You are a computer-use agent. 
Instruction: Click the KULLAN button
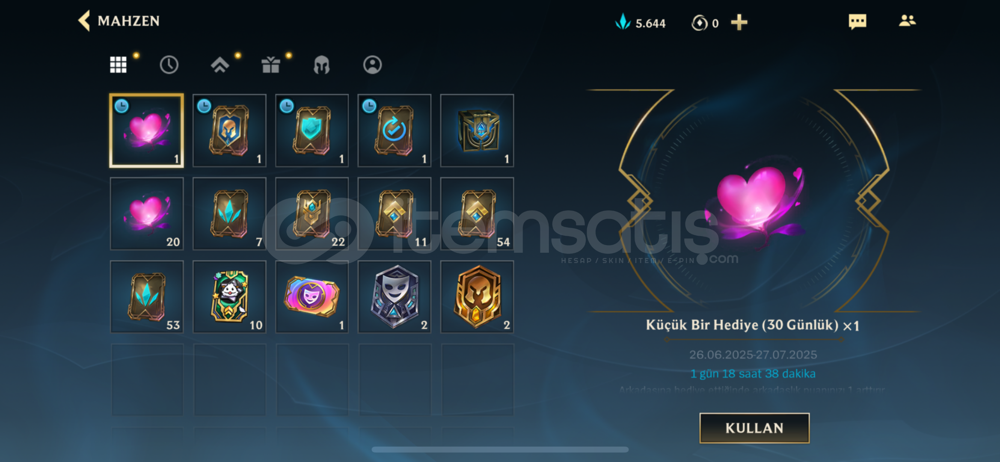754,428
